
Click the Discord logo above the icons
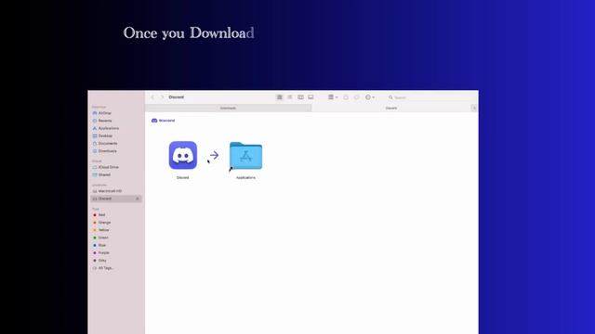click(164, 121)
